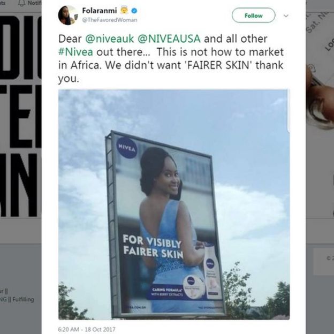
Task: Click the Nivea logo on the billboard
Action: point(127,148)
